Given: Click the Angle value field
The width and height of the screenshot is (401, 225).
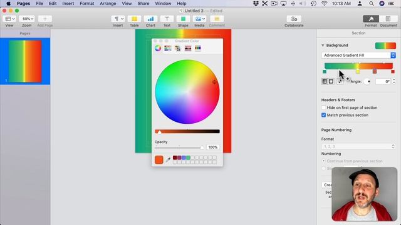Looking at the screenshot, I should (x=383, y=81).
